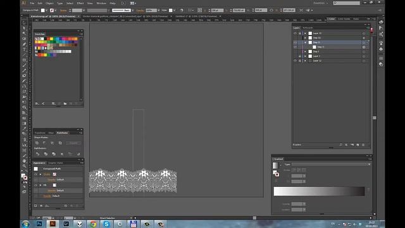Select the Rectangle tool
This screenshot has height=228, width=405.
point(24,60)
